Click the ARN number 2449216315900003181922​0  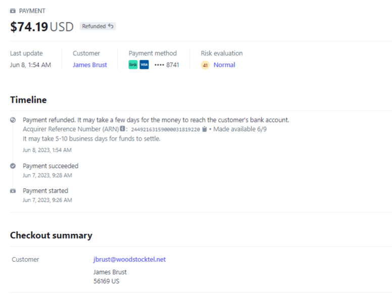165,130
